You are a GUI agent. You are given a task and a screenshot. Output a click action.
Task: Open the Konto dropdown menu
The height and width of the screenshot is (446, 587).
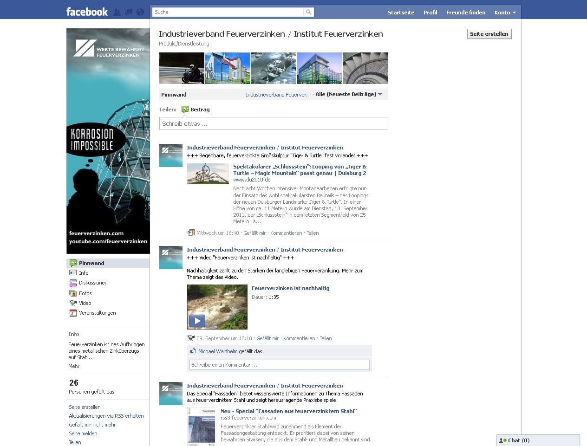[505, 13]
